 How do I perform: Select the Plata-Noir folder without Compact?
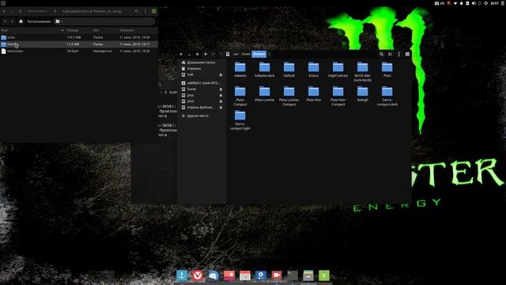coord(313,94)
